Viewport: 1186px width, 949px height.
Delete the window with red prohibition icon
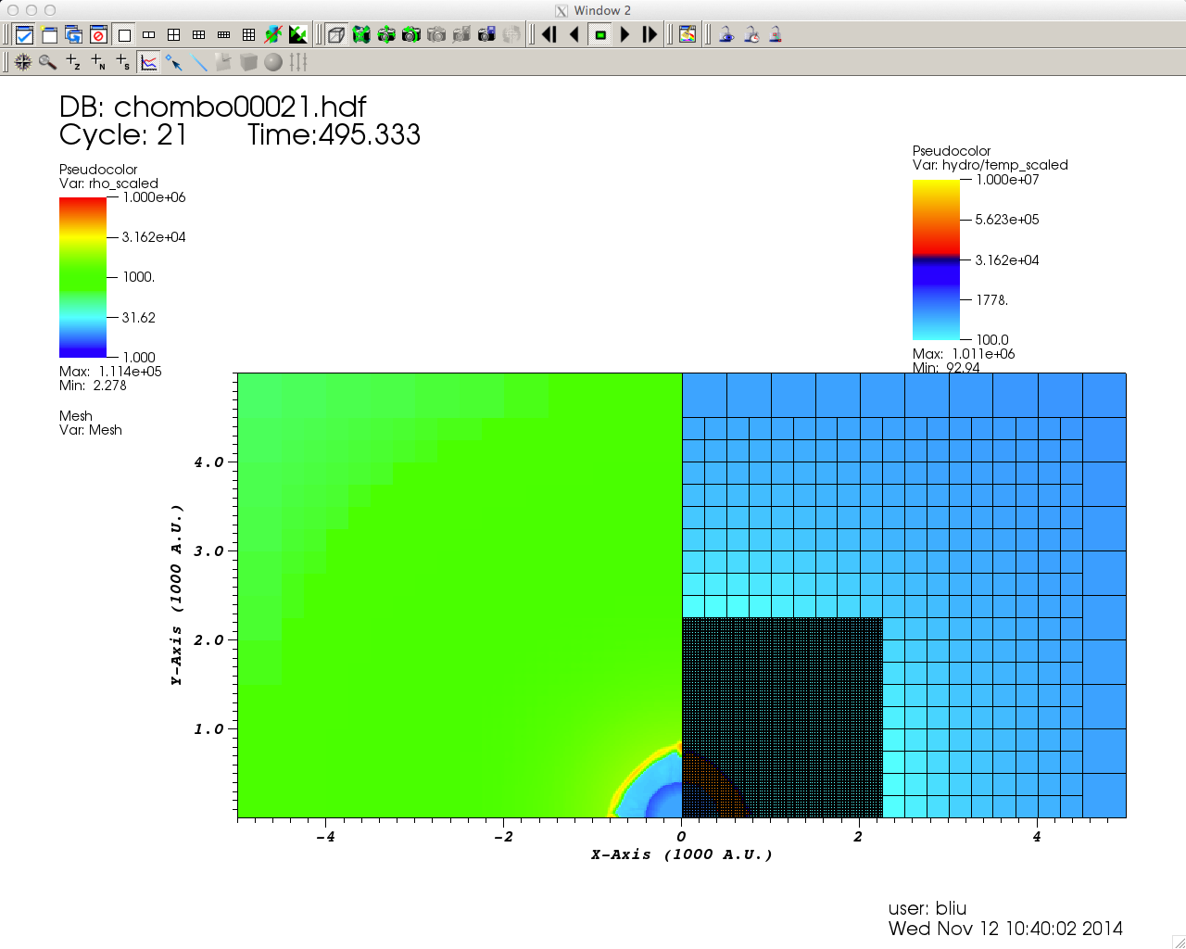point(99,35)
